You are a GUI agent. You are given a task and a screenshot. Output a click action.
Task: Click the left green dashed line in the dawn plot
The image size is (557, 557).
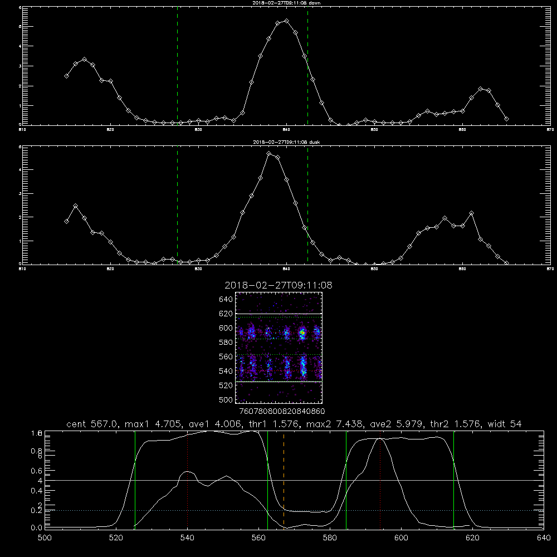(177, 66)
